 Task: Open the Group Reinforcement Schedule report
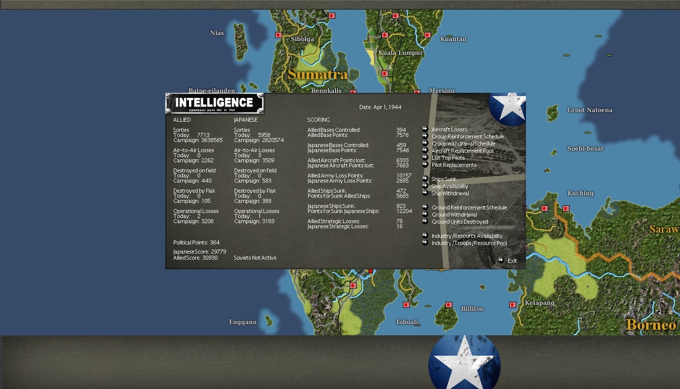468,136
